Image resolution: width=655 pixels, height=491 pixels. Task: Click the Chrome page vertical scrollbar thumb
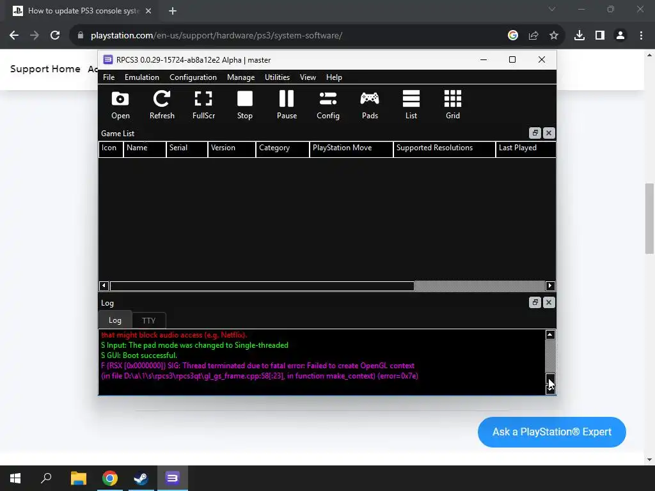tap(649, 218)
